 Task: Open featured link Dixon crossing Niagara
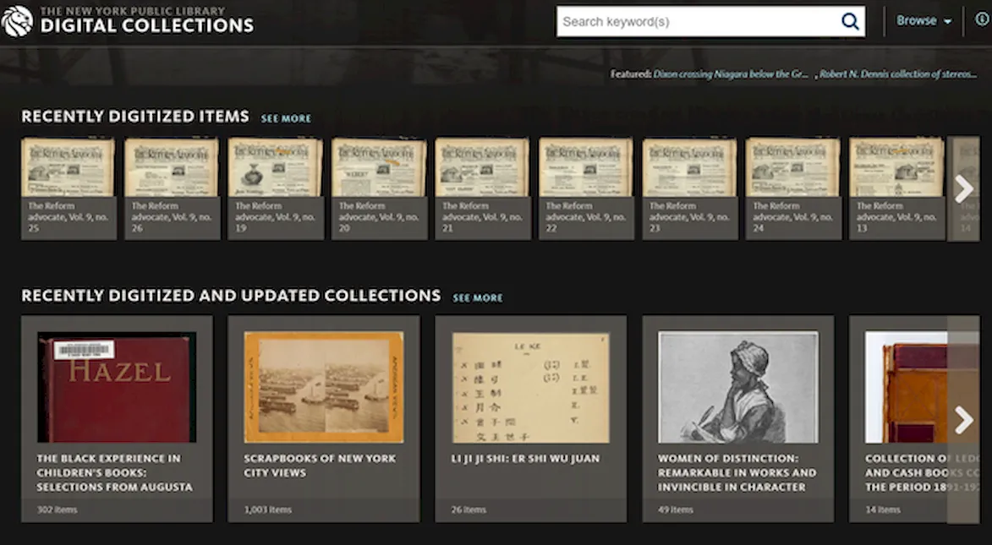tap(731, 74)
